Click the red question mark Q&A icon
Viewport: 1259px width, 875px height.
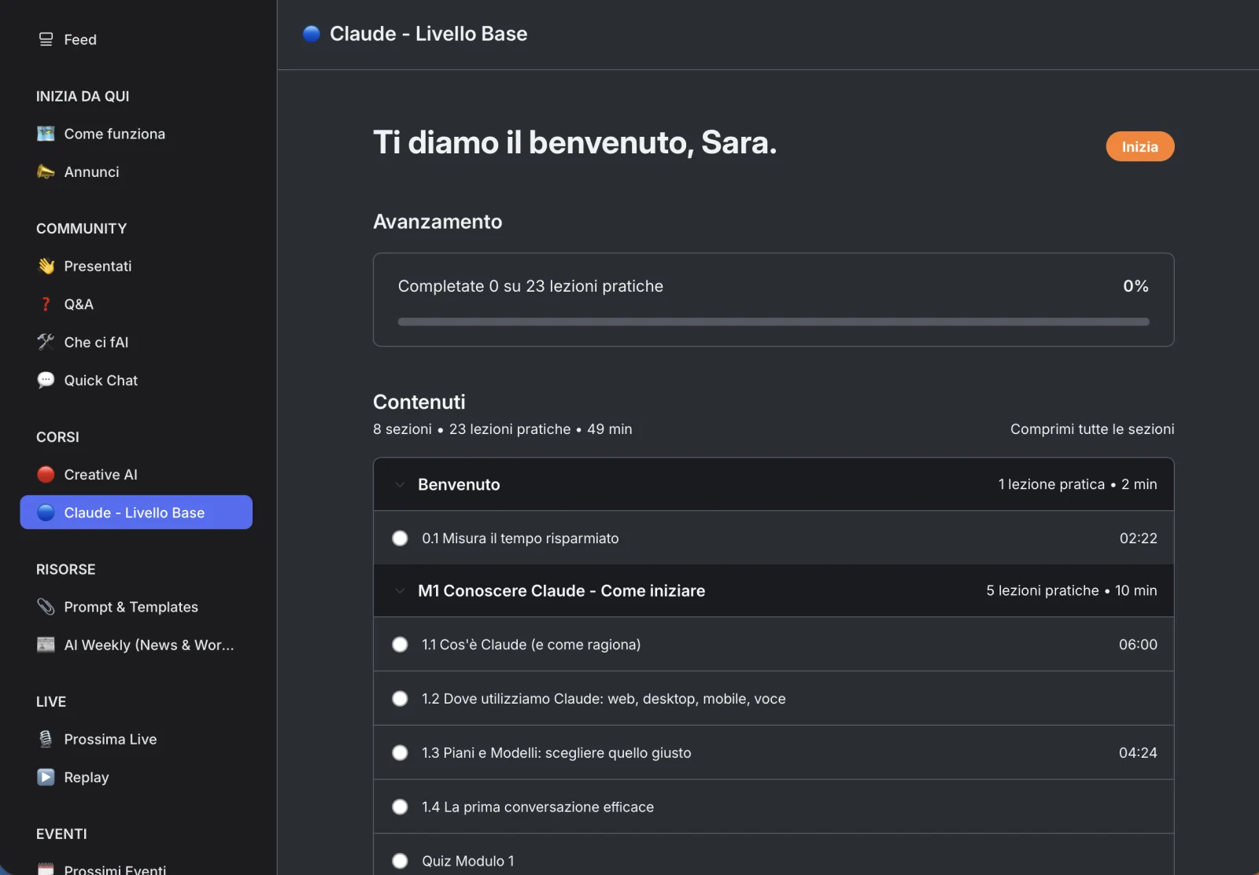pos(46,304)
